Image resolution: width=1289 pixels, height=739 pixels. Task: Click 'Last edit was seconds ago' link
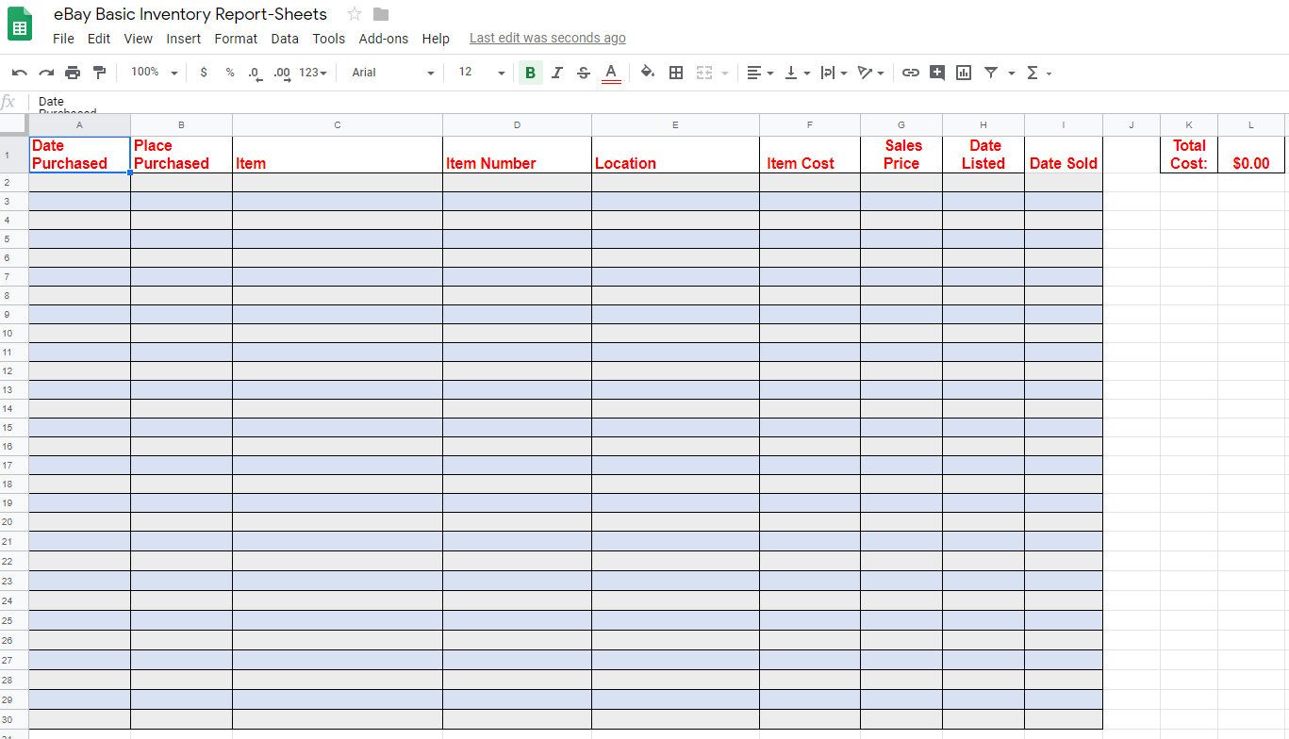(548, 39)
